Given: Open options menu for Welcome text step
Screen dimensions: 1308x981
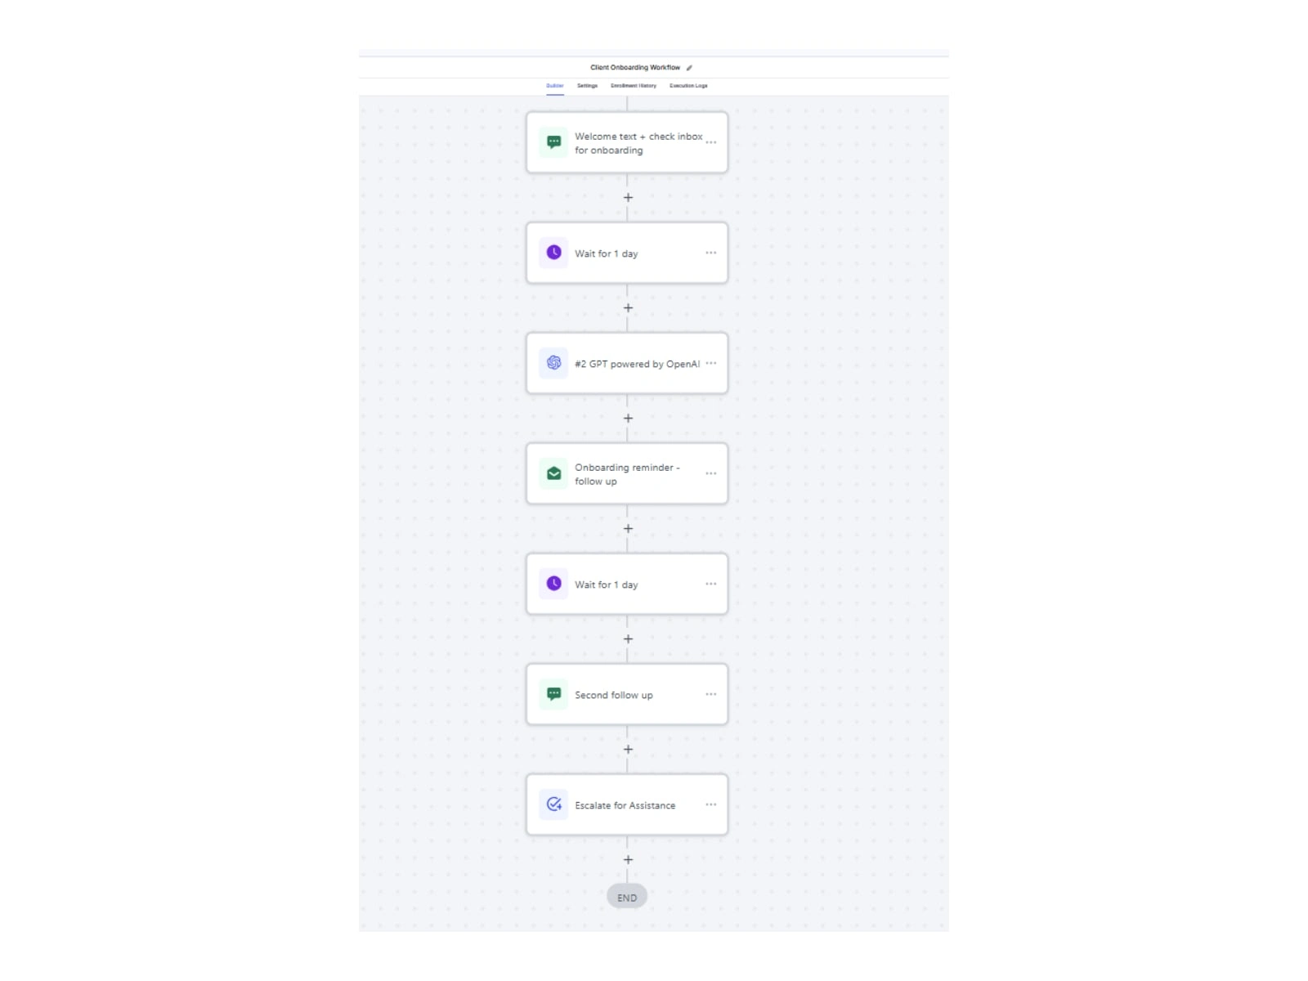Looking at the screenshot, I should [711, 142].
